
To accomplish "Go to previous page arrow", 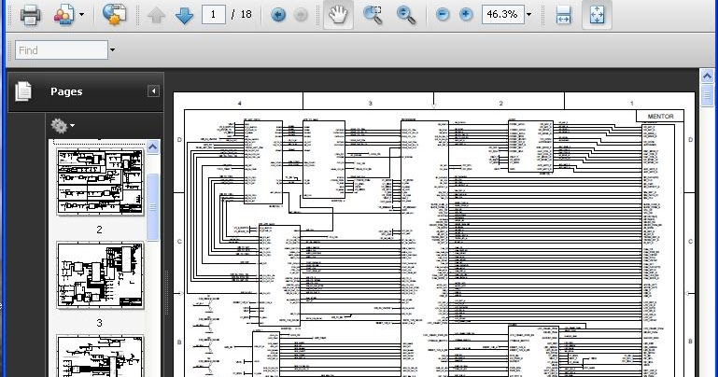I will [157, 15].
